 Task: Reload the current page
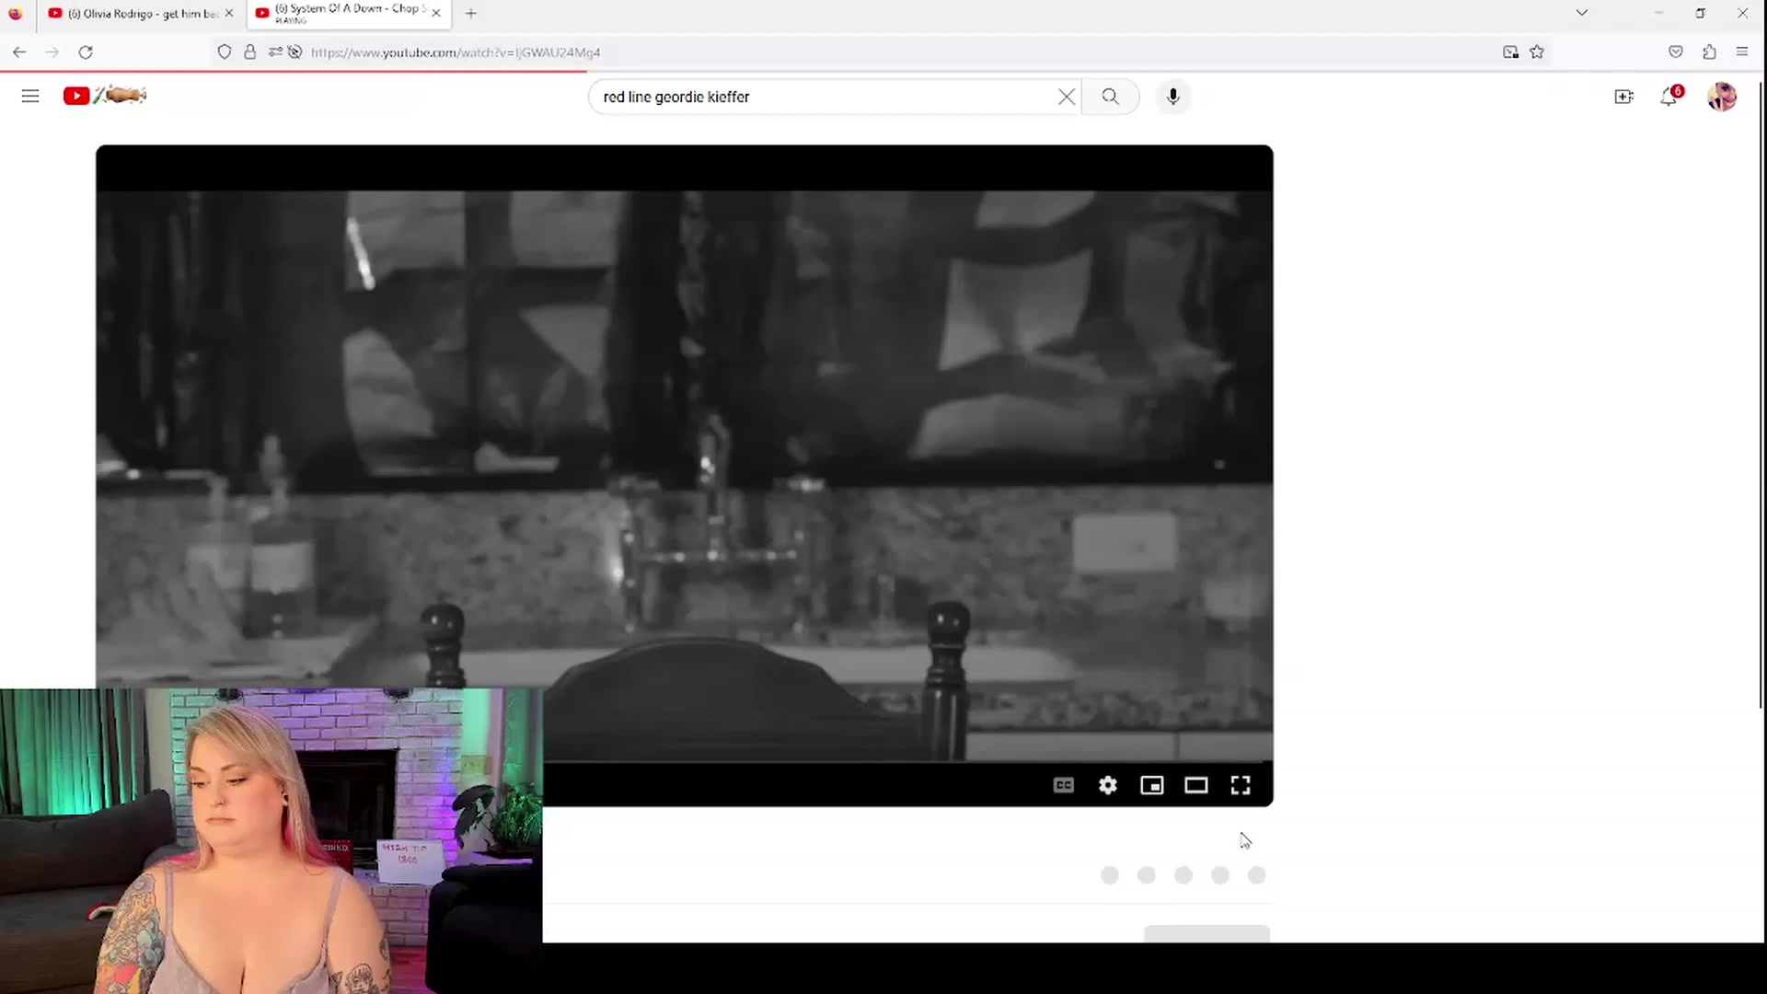point(86,52)
